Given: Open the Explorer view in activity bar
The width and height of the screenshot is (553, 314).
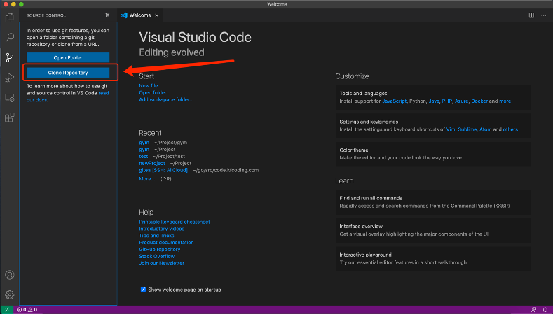Looking at the screenshot, I should [x=10, y=17].
